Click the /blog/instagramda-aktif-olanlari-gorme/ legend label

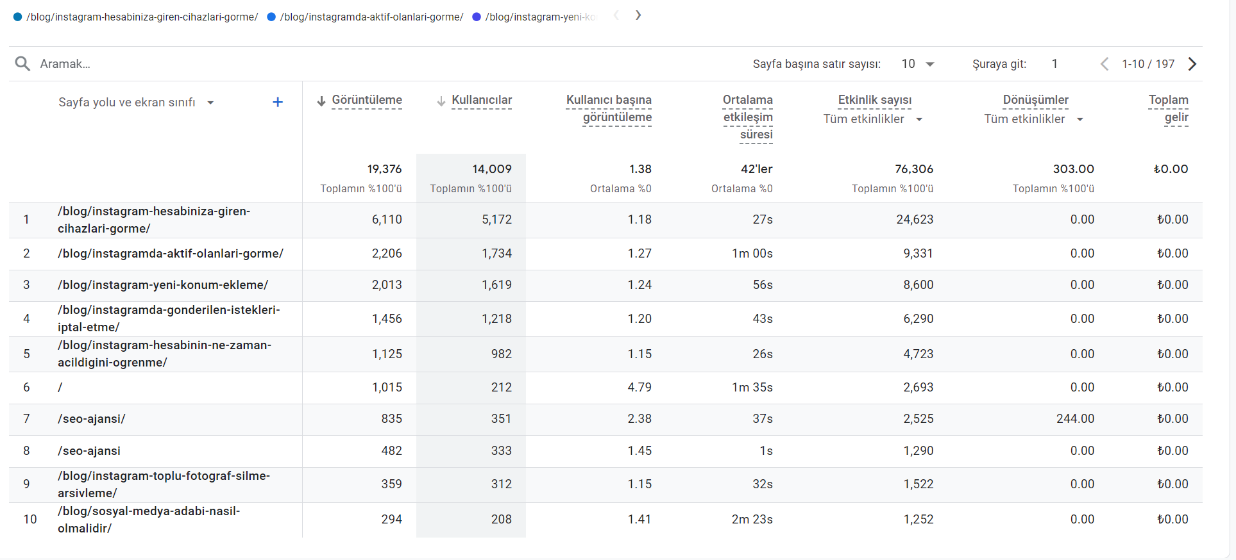coord(371,17)
